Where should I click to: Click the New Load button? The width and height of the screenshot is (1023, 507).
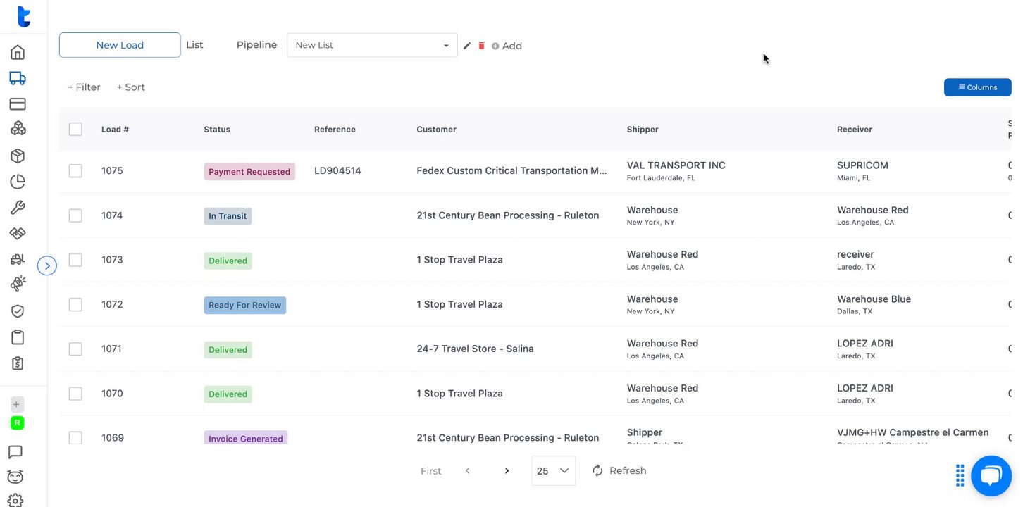120,45
